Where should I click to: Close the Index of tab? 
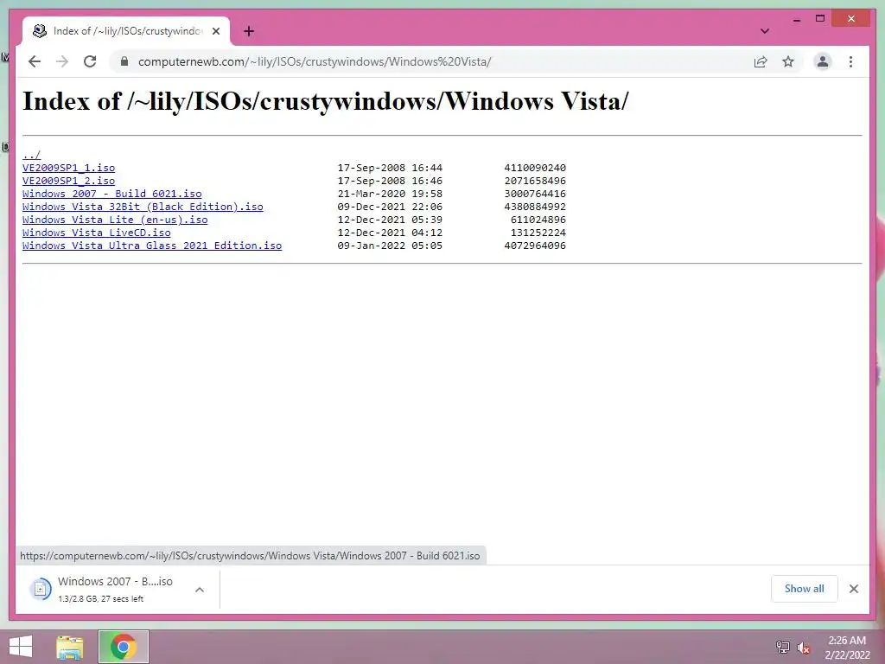(x=215, y=31)
